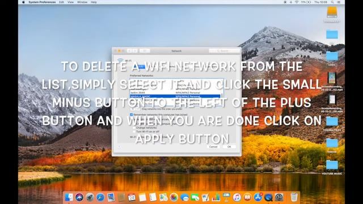363x204 pixels.
Task: Open Pages document icon in Dock
Action: [205, 197]
